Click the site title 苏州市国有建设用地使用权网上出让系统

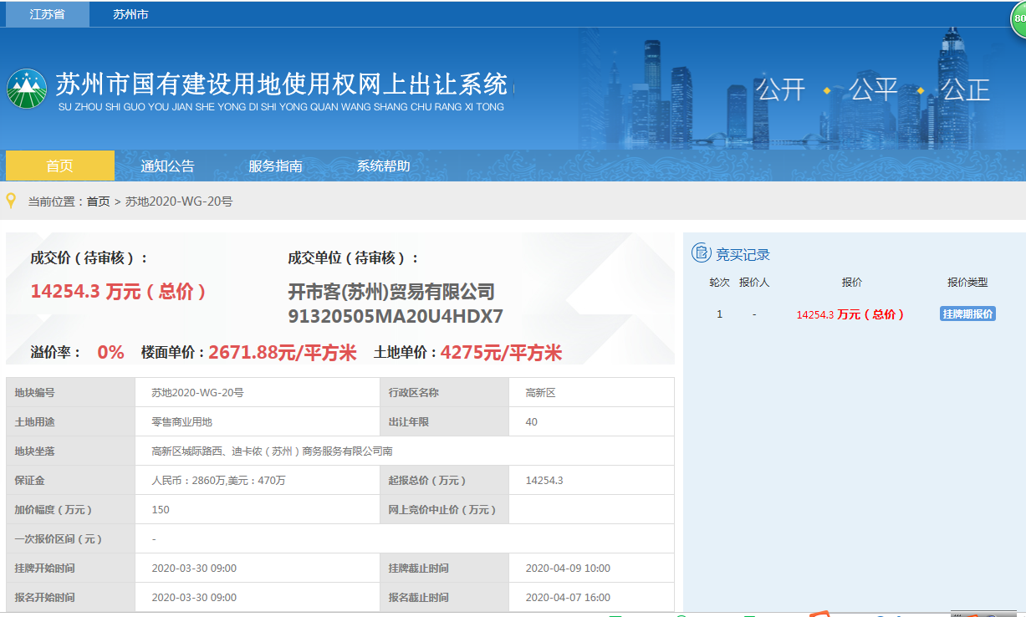click(x=281, y=84)
